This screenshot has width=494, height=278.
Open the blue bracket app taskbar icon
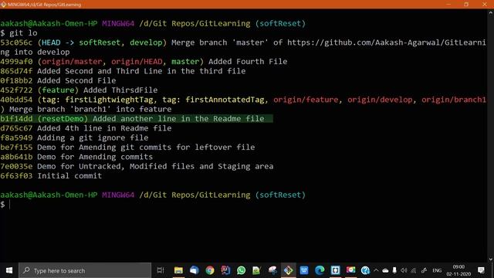point(335,270)
